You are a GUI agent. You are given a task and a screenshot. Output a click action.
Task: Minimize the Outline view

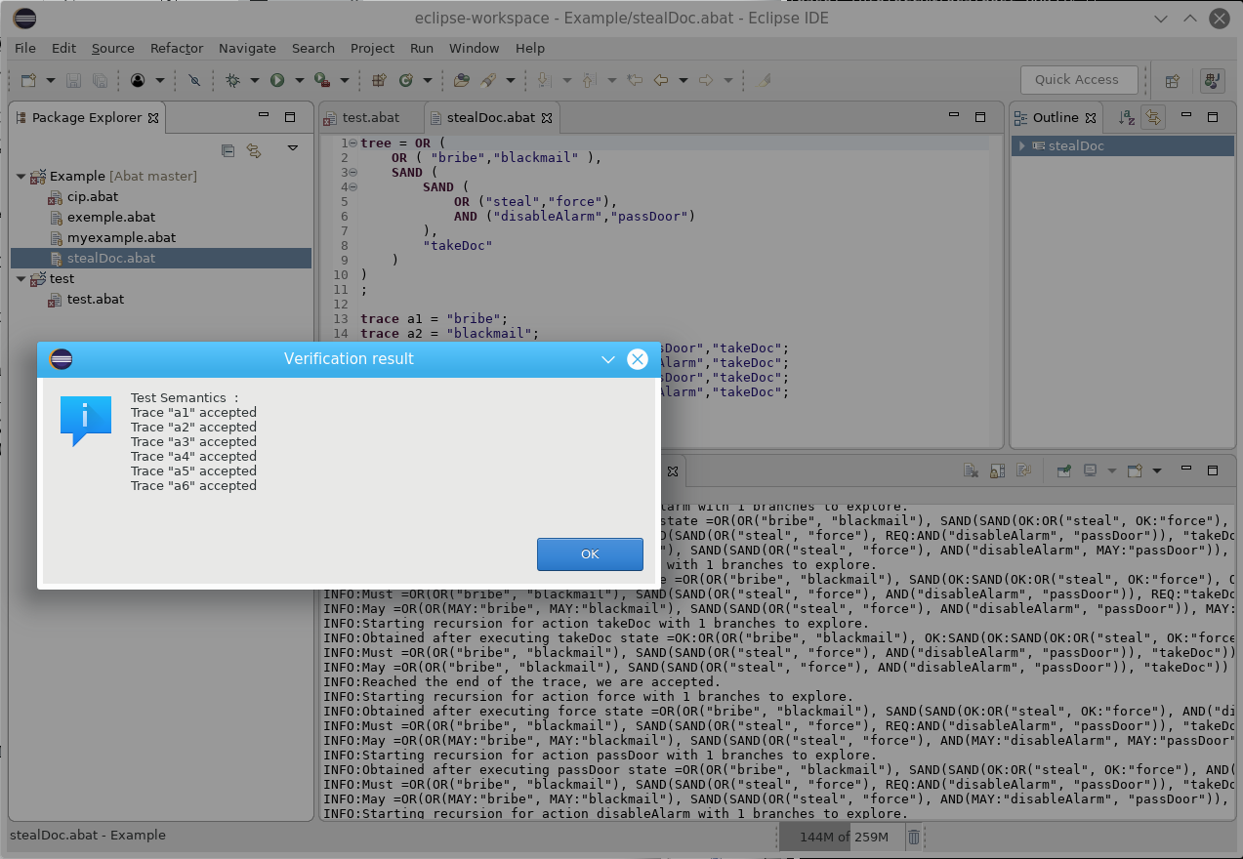click(1186, 117)
